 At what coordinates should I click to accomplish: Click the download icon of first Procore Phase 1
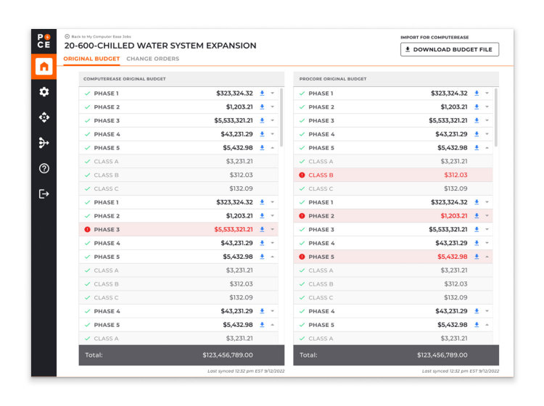pos(477,94)
